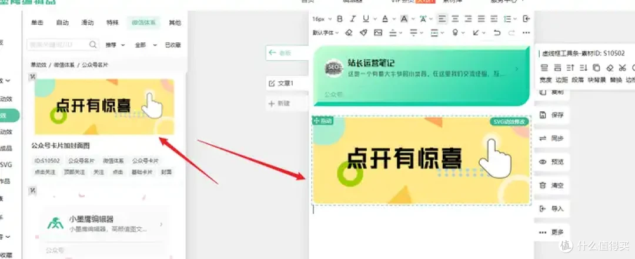
Task: Click the lightbulb icon in toolbar
Action: pyautogui.click(x=455, y=32)
